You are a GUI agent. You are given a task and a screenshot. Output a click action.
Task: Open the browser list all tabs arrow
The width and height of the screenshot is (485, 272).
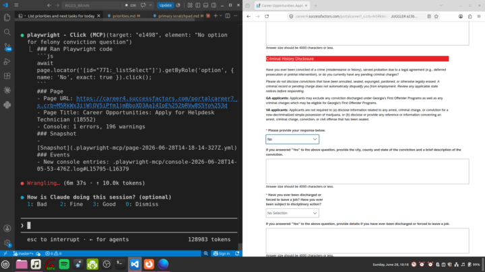[441, 5]
